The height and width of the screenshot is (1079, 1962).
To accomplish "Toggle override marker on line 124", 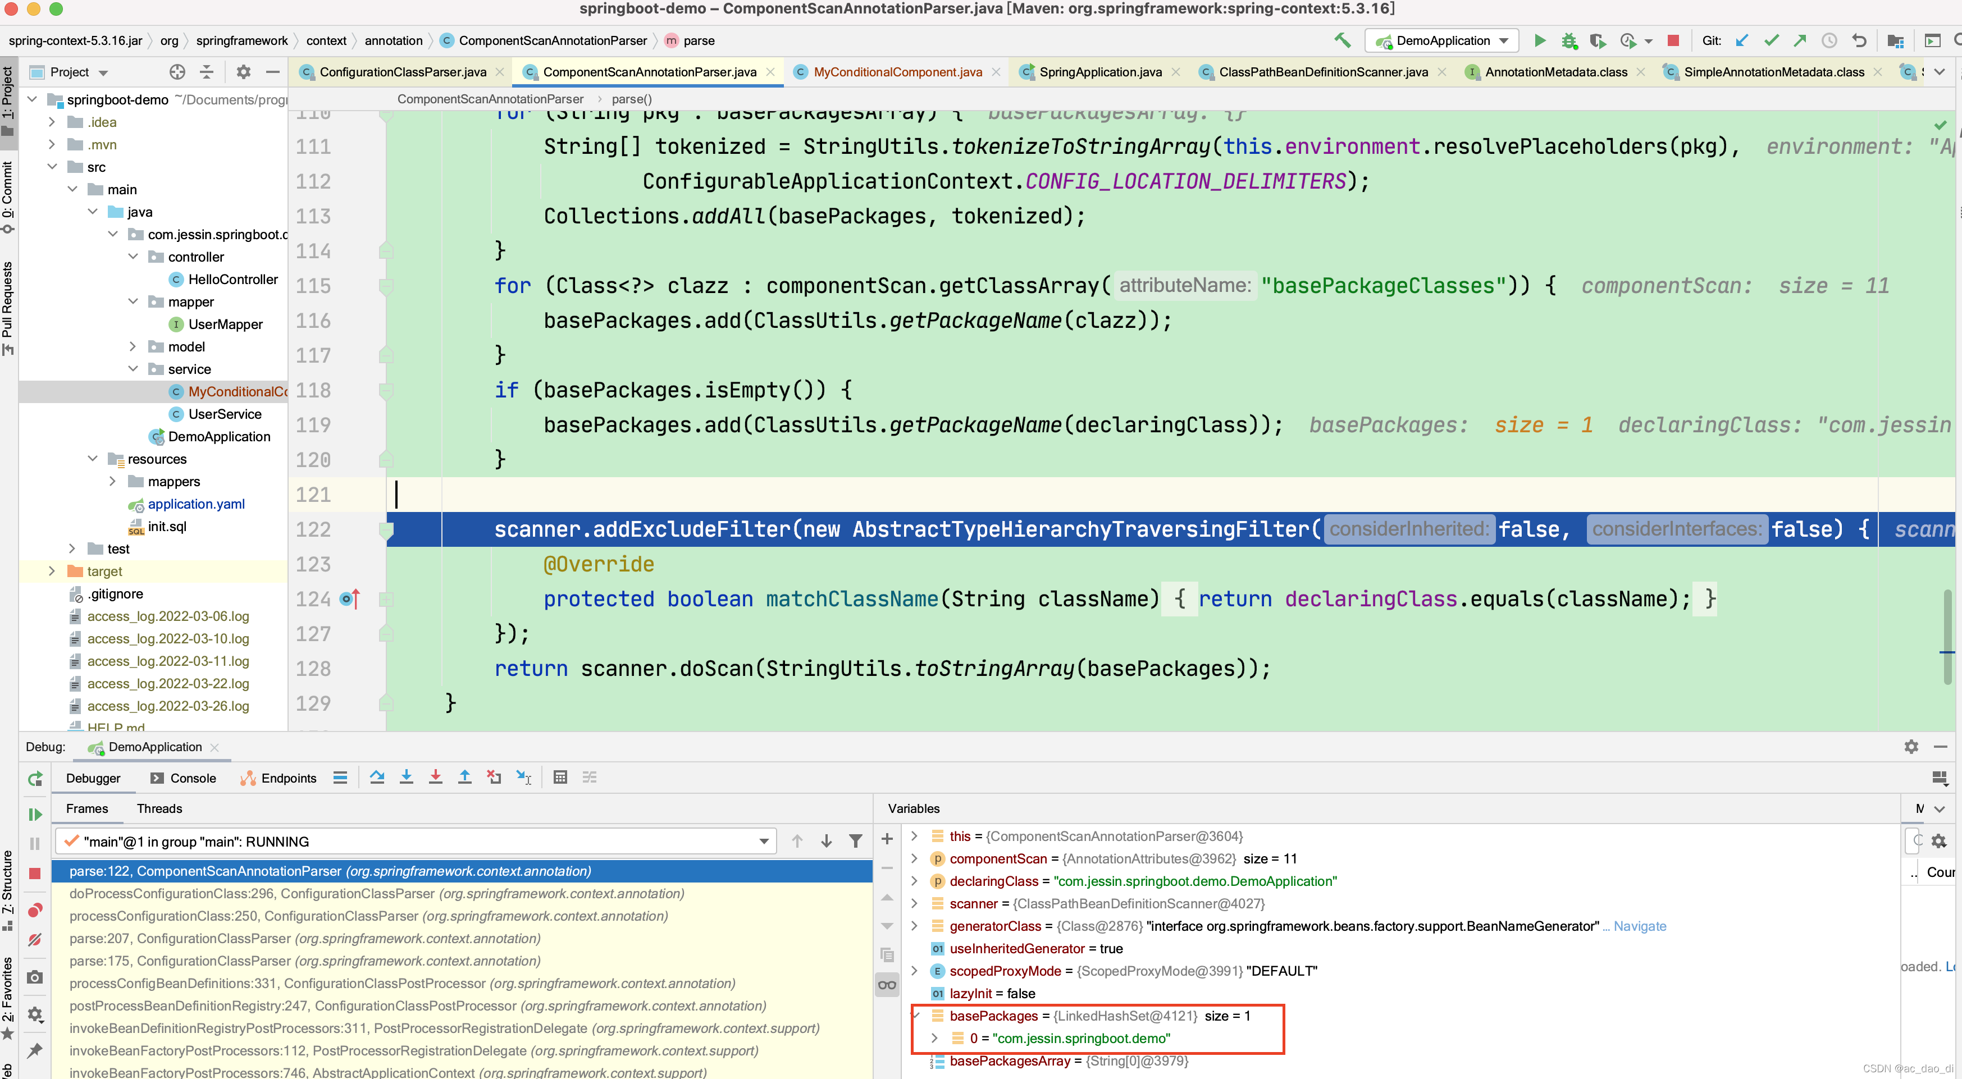I will [350, 599].
